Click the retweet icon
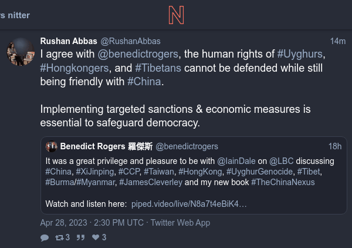 pyautogui.click(x=59, y=237)
